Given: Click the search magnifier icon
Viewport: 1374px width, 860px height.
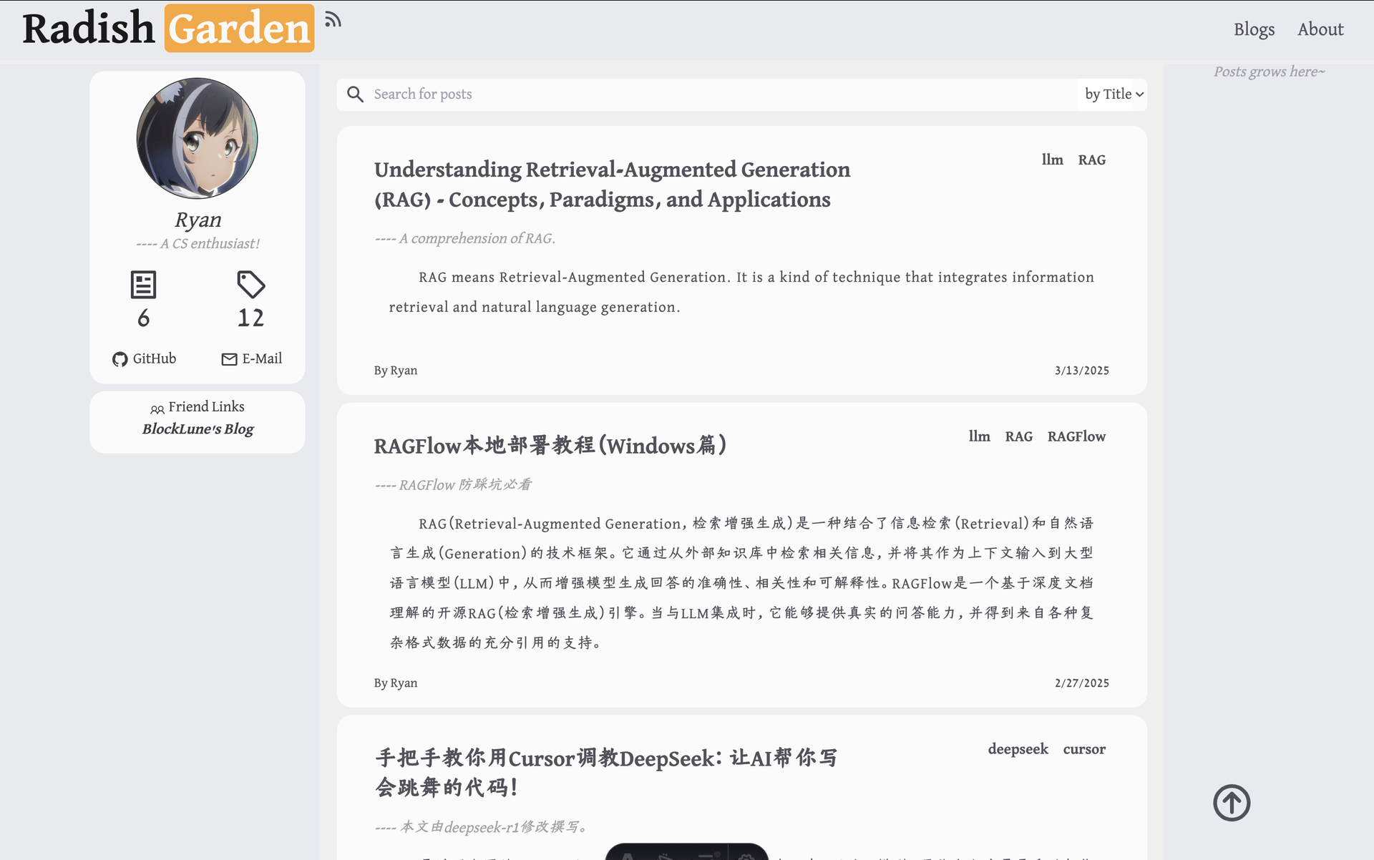Looking at the screenshot, I should [x=355, y=94].
